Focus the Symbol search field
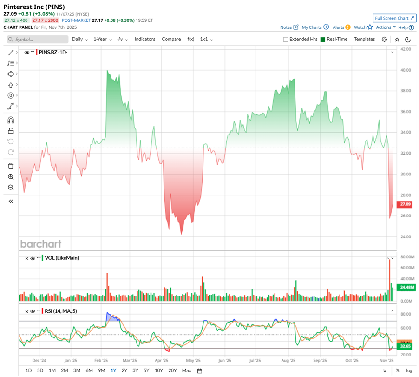 [x=38, y=40]
